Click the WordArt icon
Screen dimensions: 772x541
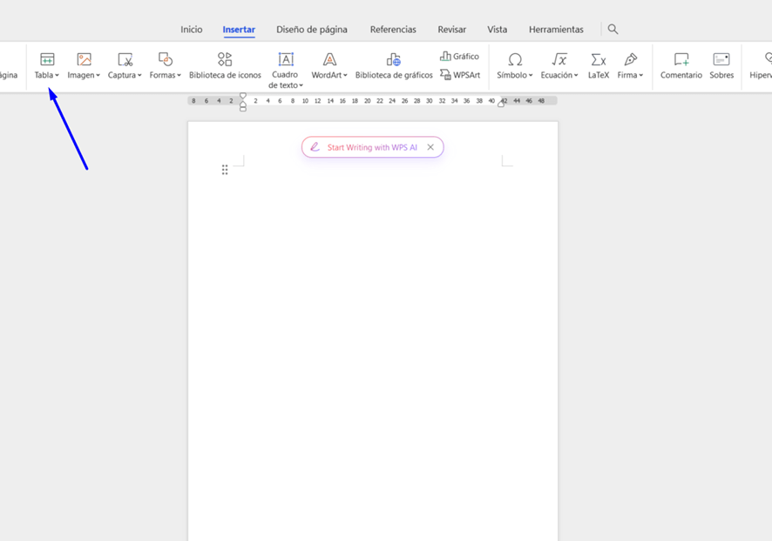(x=329, y=60)
